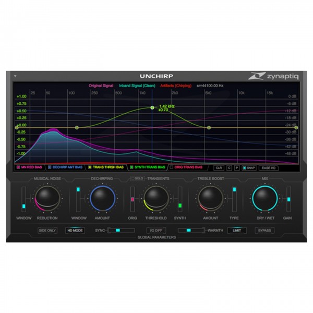Click the DRY / WET mix knob

[x=265, y=198]
